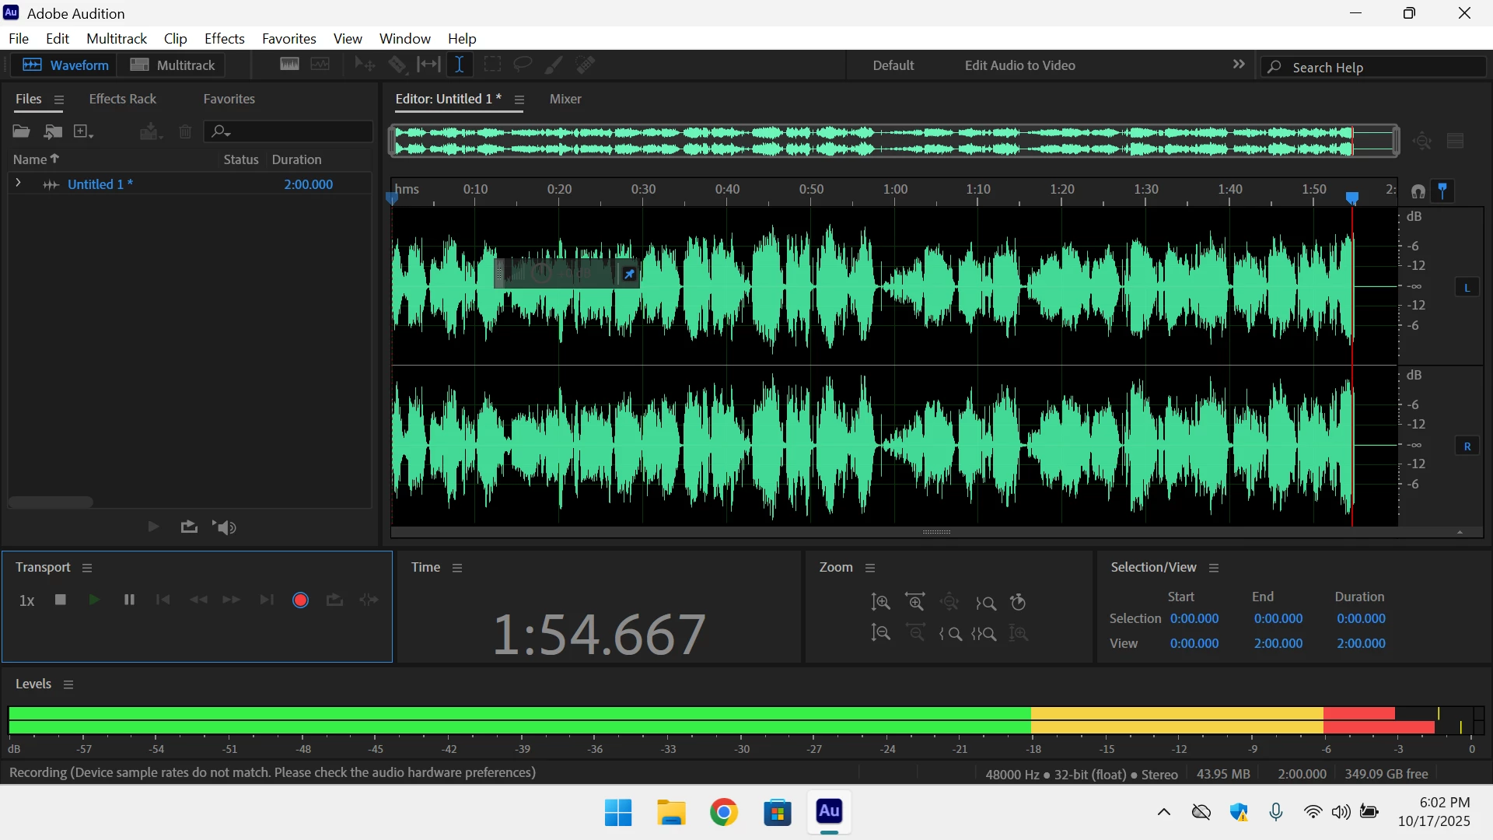The image size is (1493, 840).
Task: Select the Time Selection tool
Action: coord(460,65)
